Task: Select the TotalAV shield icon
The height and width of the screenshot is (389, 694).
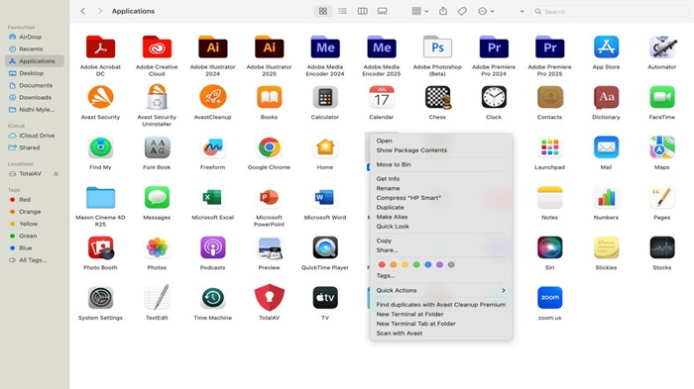Action: 269,298
